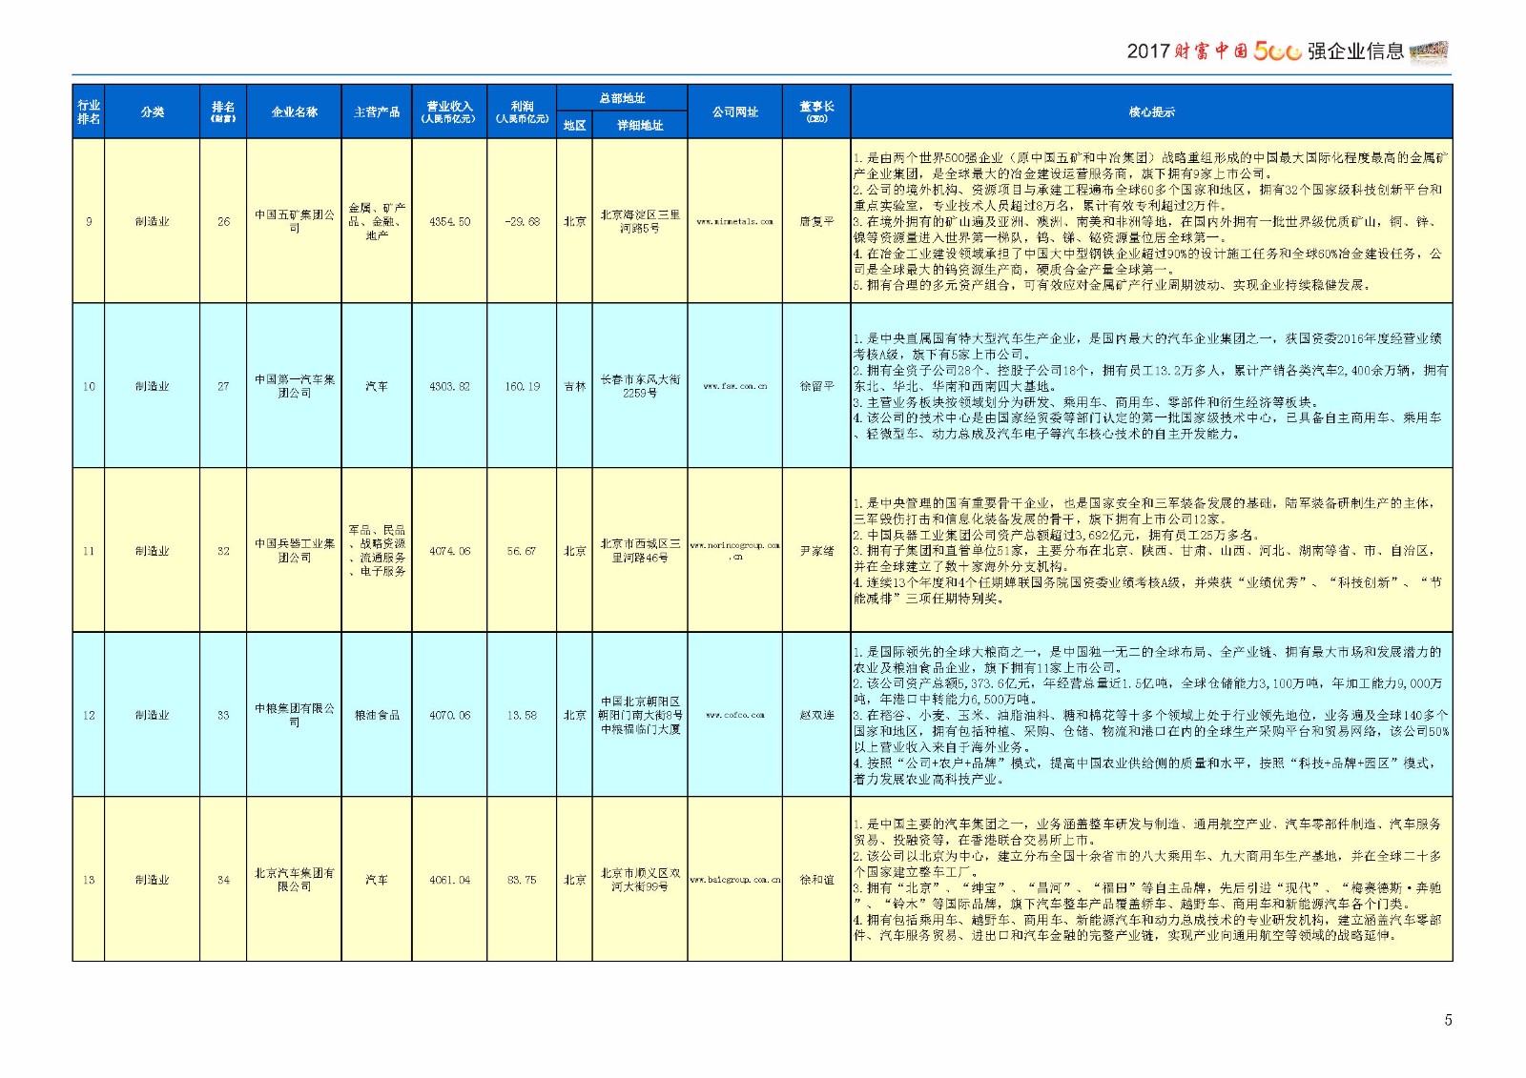Click chairman name '赵双连'
Screen dimensions: 1526x1078
[x=816, y=715]
